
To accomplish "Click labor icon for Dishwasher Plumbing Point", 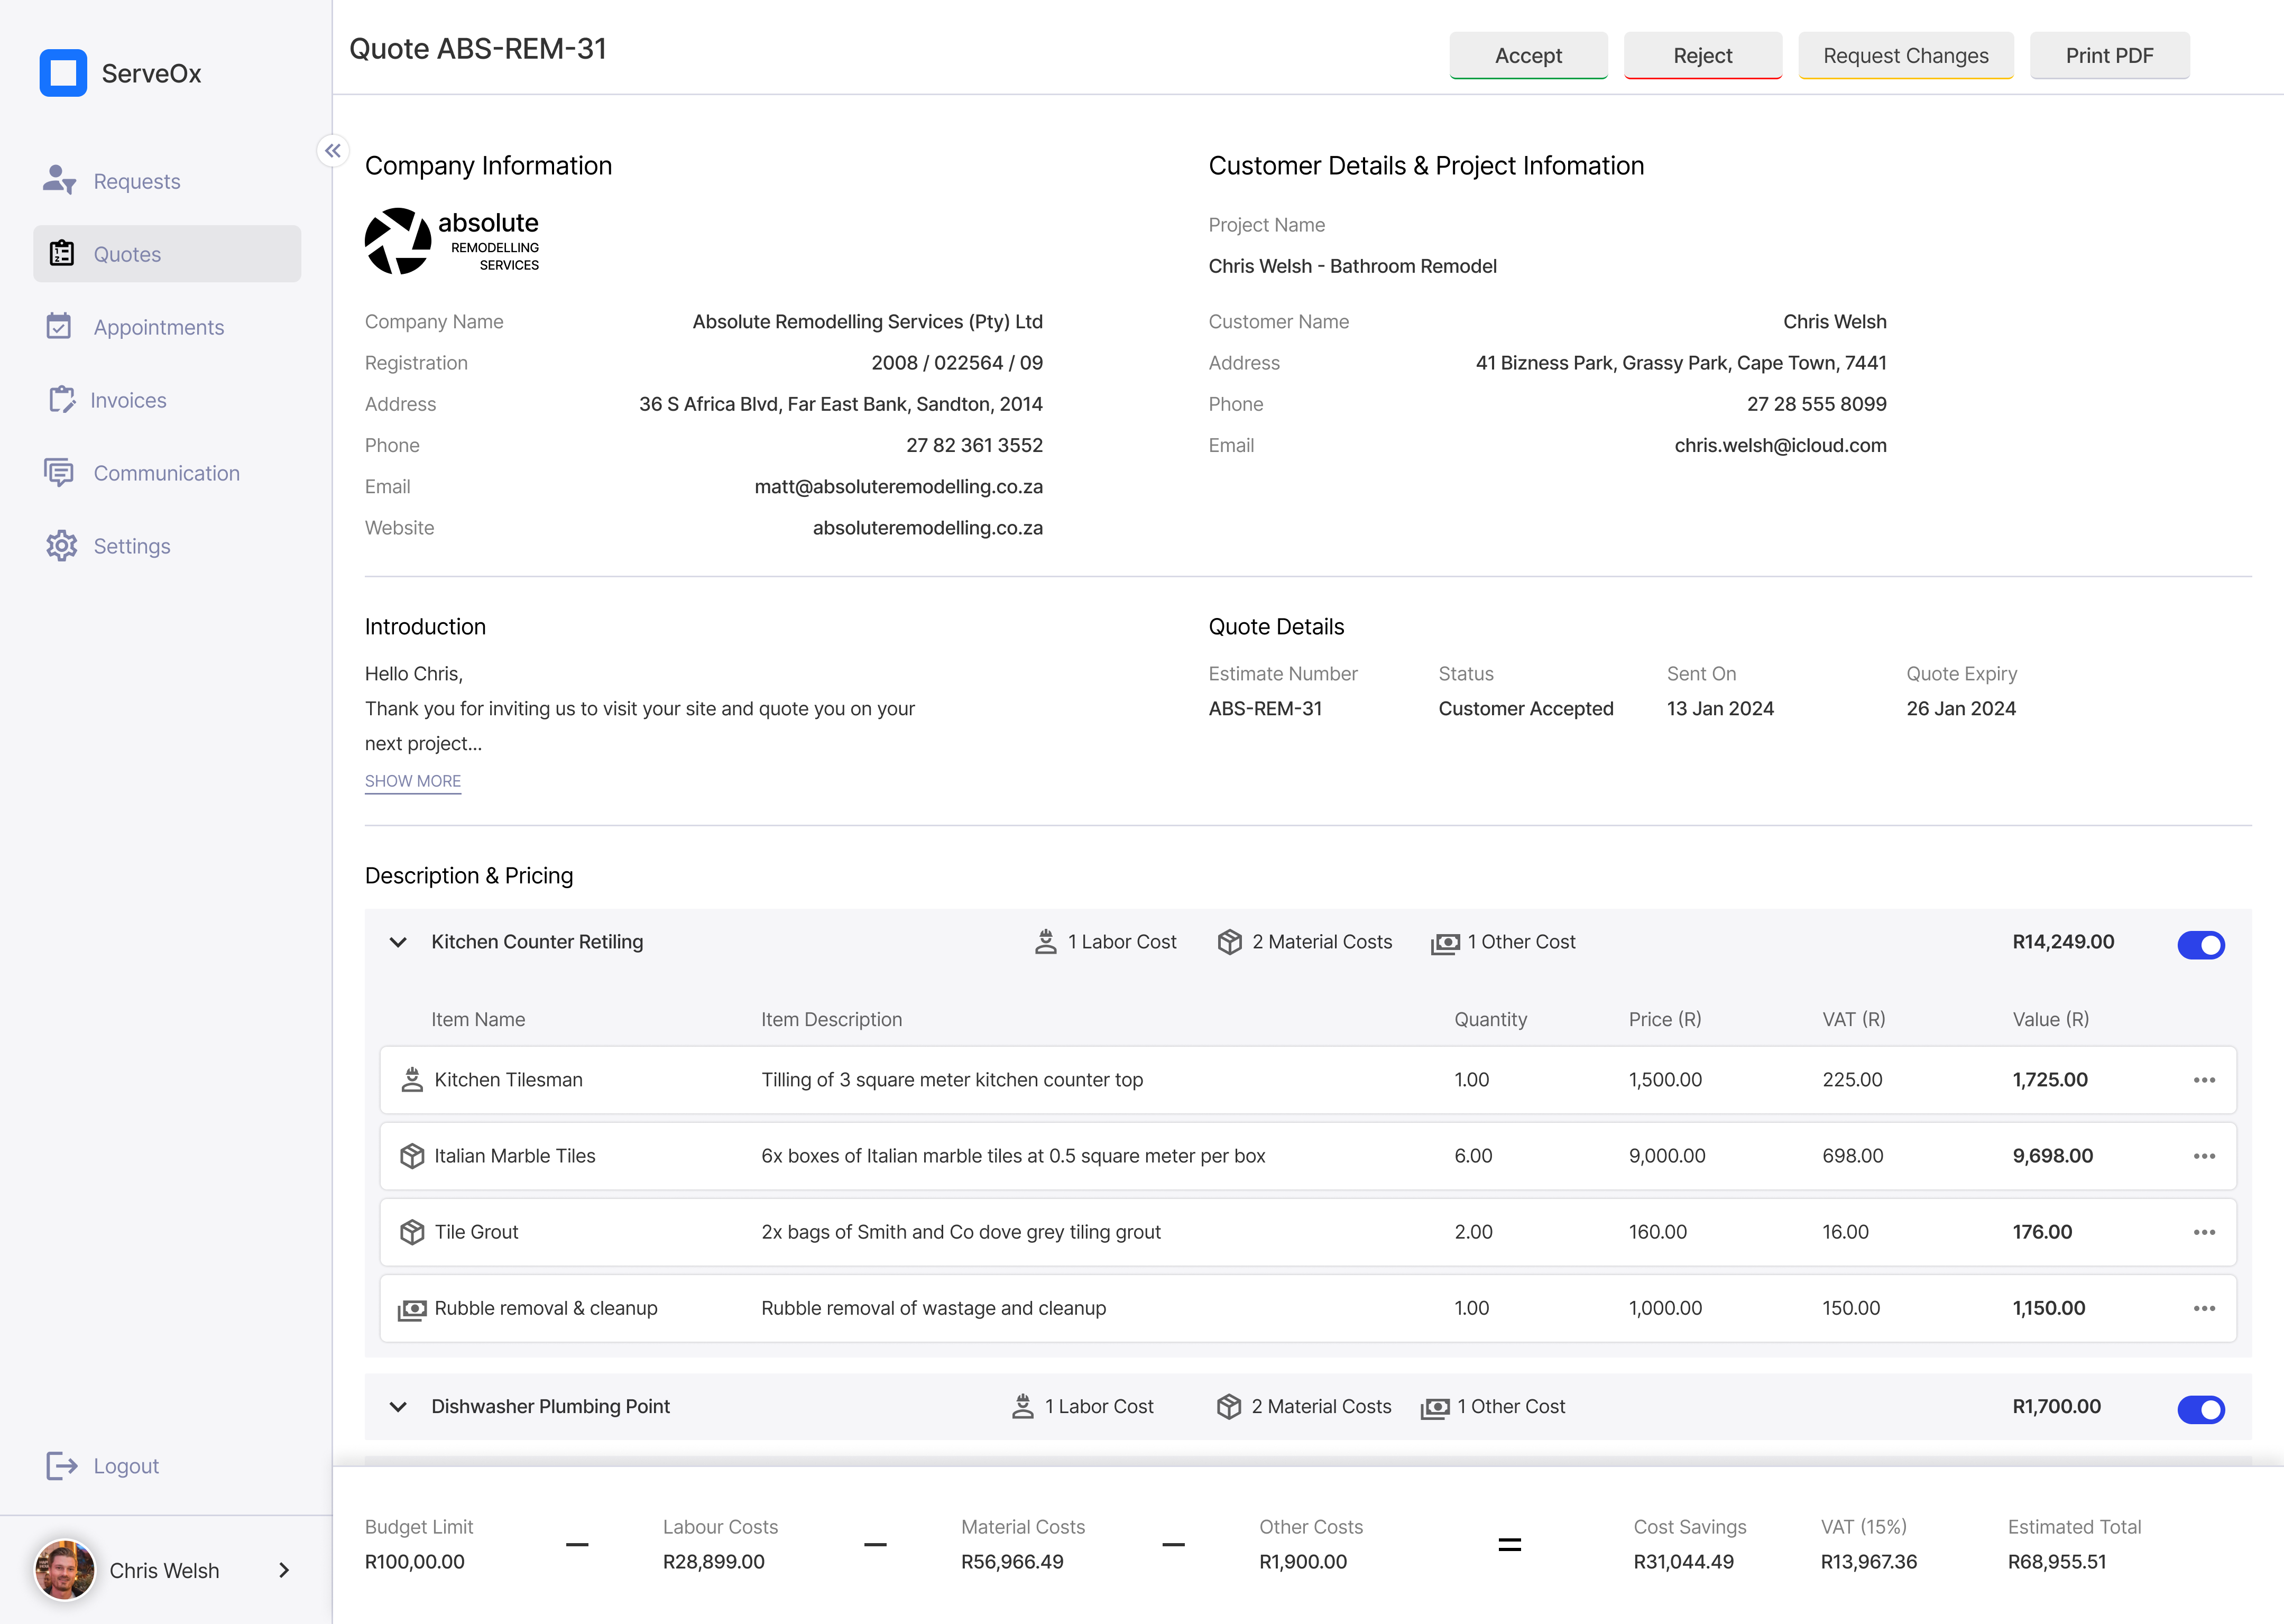I will click(x=1022, y=1407).
